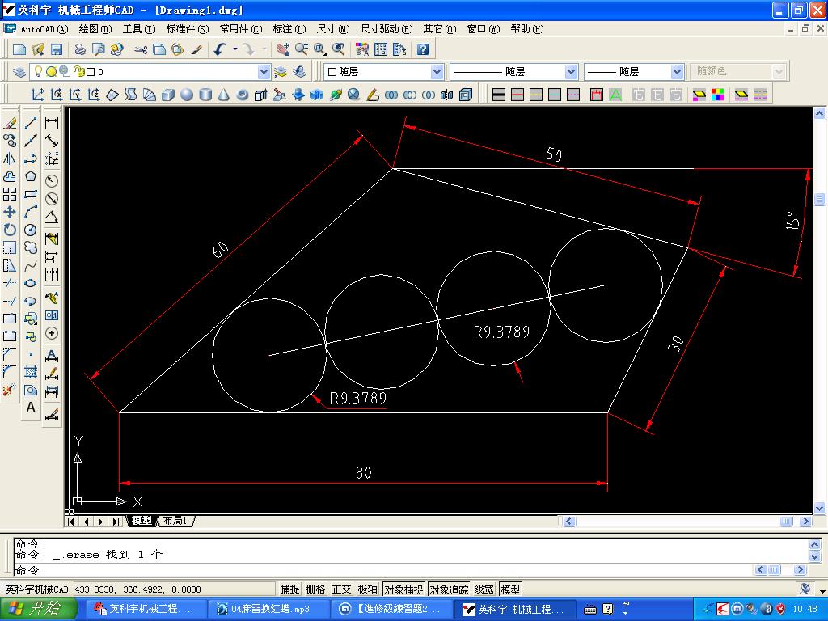The width and height of the screenshot is (828, 621).
Task: Click the red line layer swatch
Action: 517,95
